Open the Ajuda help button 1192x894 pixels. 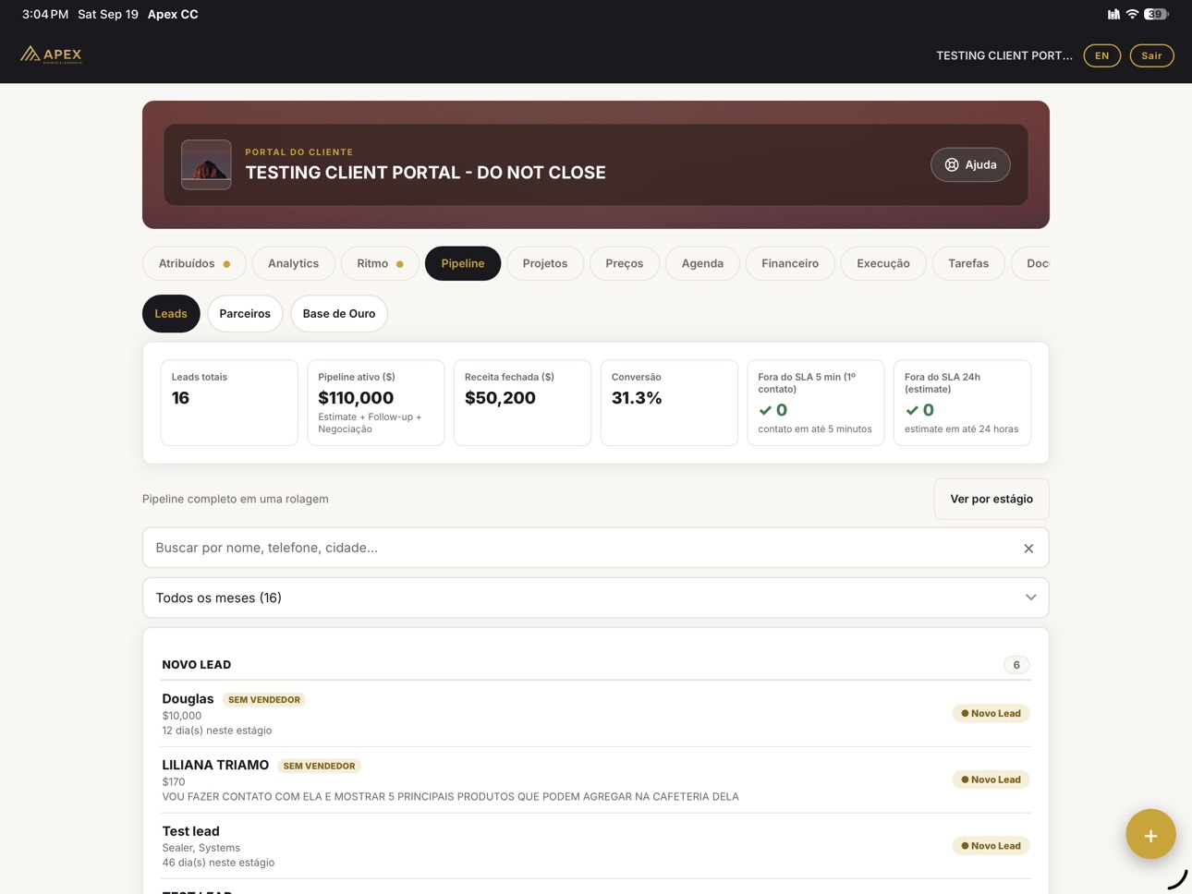[x=970, y=164]
